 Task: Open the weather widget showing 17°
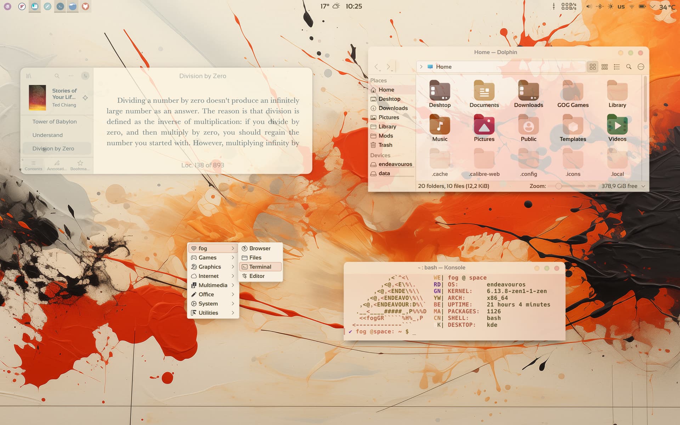330,6
